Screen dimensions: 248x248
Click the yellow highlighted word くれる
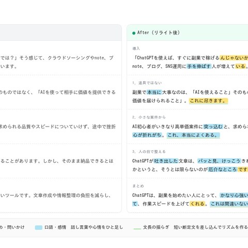coord(197,204)
